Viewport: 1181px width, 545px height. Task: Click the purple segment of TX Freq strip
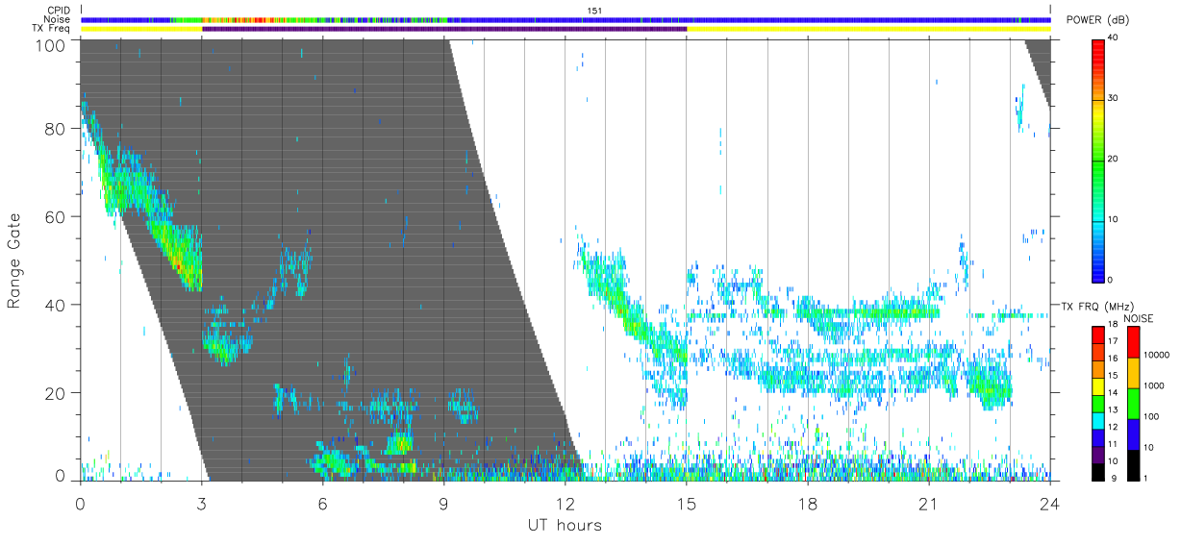click(x=444, y=29)
